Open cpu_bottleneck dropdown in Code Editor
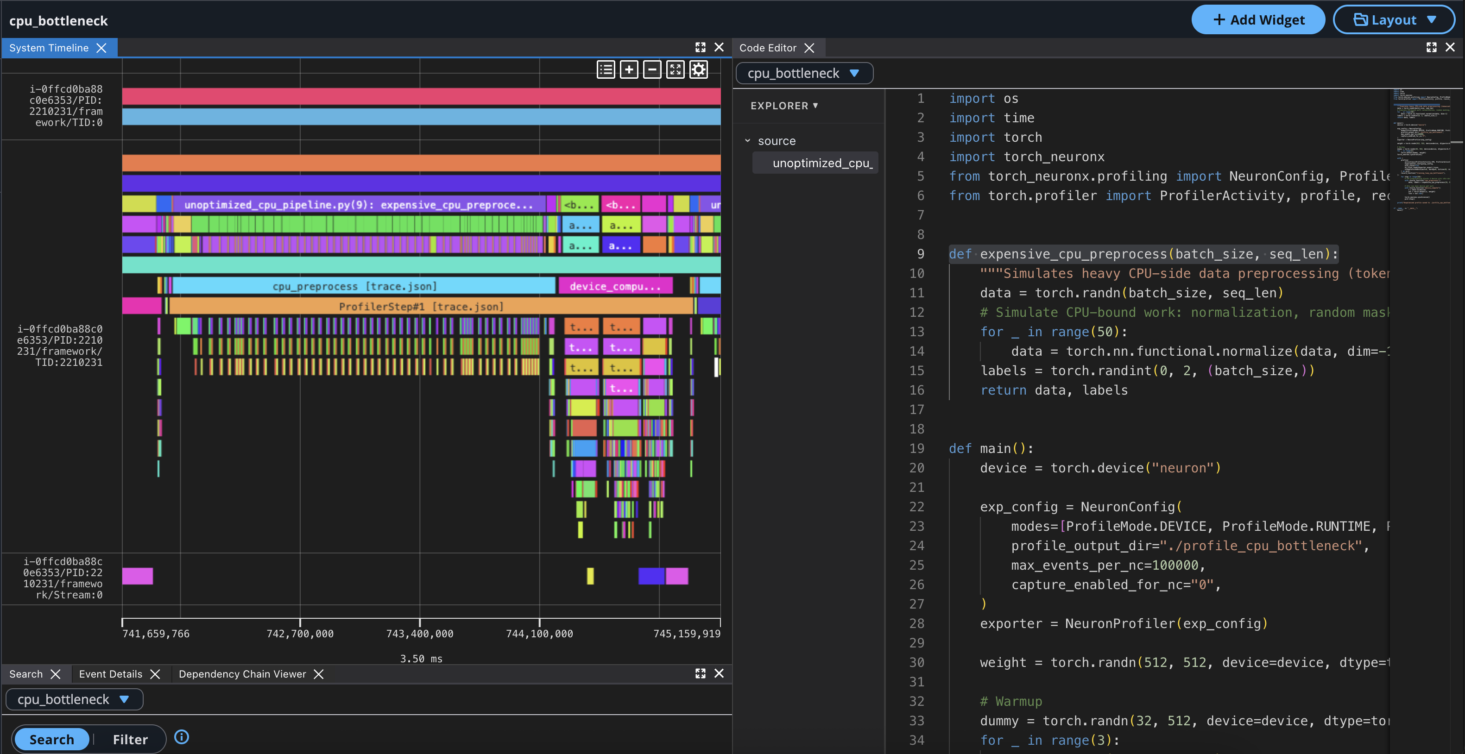This screenshot has height=754, width=1465. [x=804, y=73]
